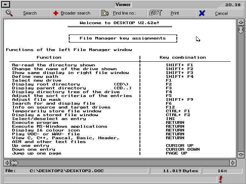
Task: Click the F12 key combination
Action: click(x=170, y=107)
